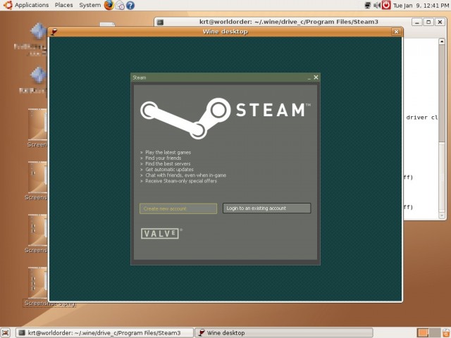Viewport: 451px width, 338px height.
Task: Open the Evolution mail launcher icon
Action: click(120, 6)
